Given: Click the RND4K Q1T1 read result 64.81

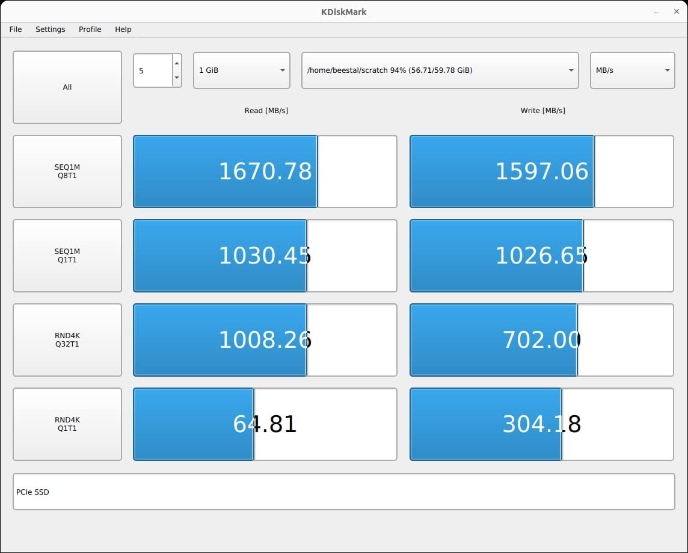Looking at the screenshot, I should click(x=265, y=424).
